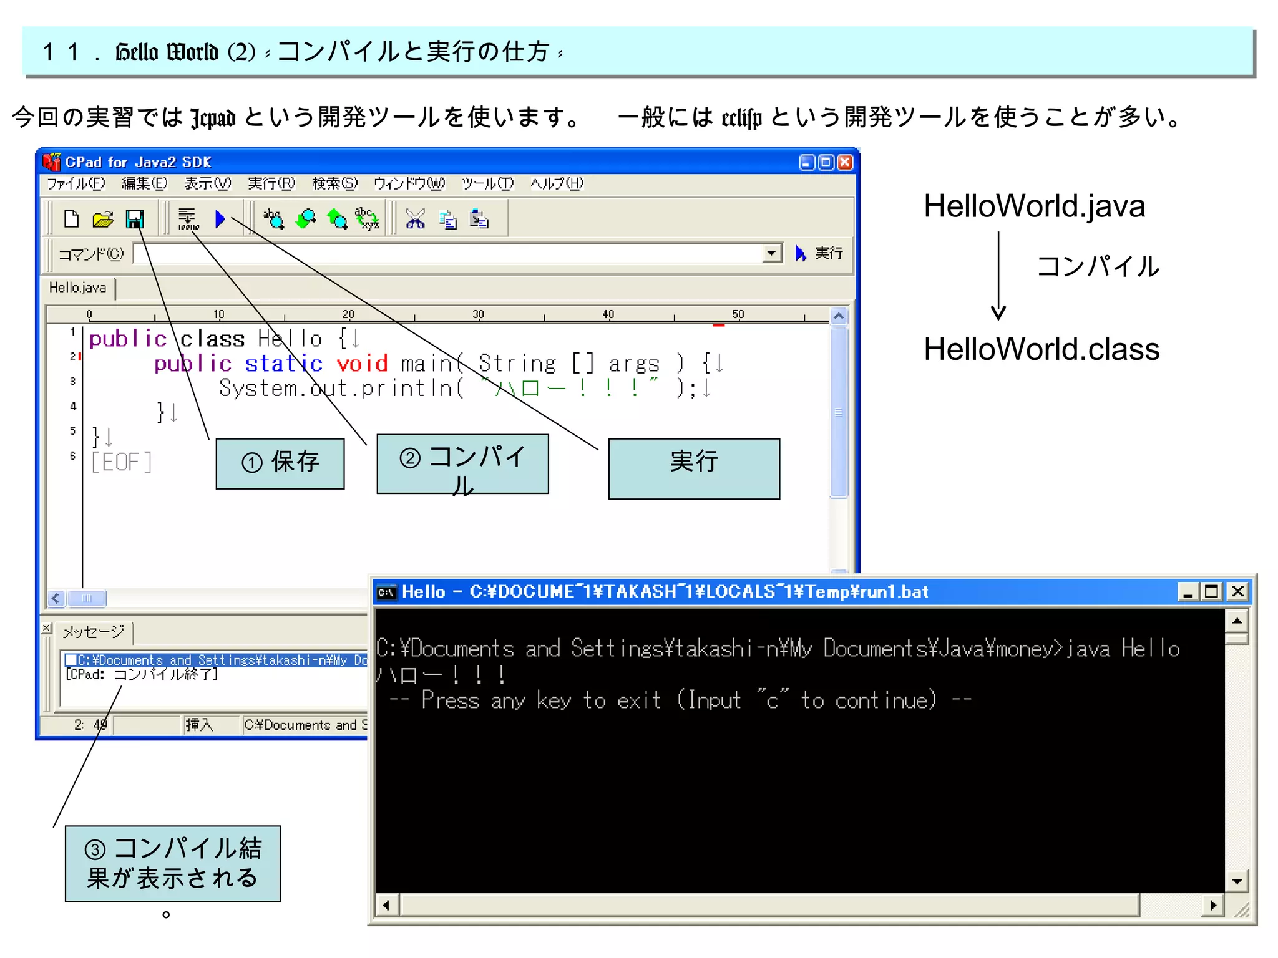Click the console window icon in Hello title bar
Image resolution: width=1278 pixels, height=958 pixels.
387,592
